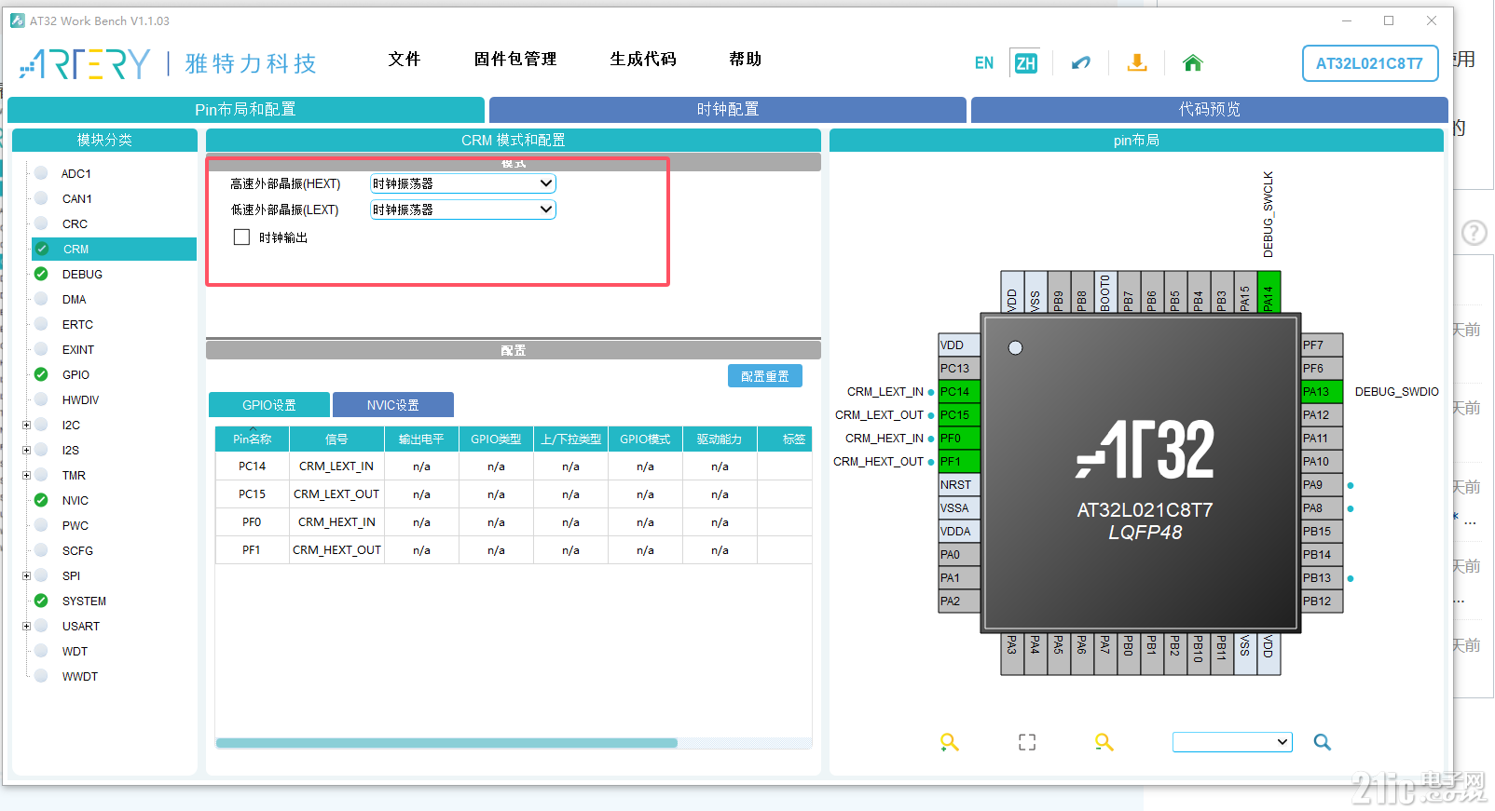Select the WWDT module item
This screenshot has width=1495, height=811.
[x=80, y=677]
